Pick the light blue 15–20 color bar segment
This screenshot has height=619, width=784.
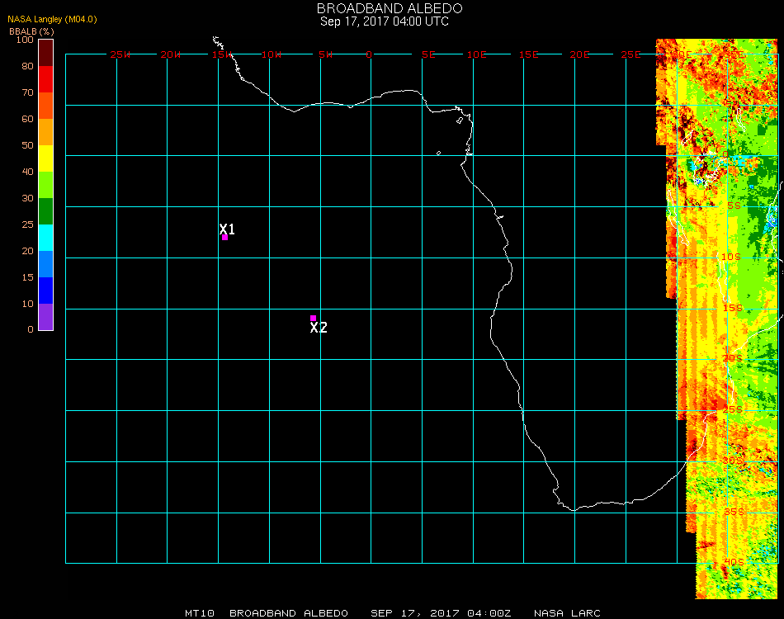pyautogui.click(x=45, y=264)
